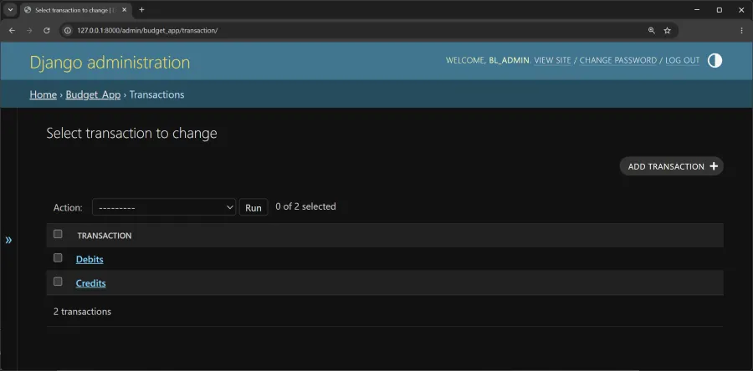Open the Debits transaction link
The width and height of the screenshot is (753, 371).
[x=90, y=259]
